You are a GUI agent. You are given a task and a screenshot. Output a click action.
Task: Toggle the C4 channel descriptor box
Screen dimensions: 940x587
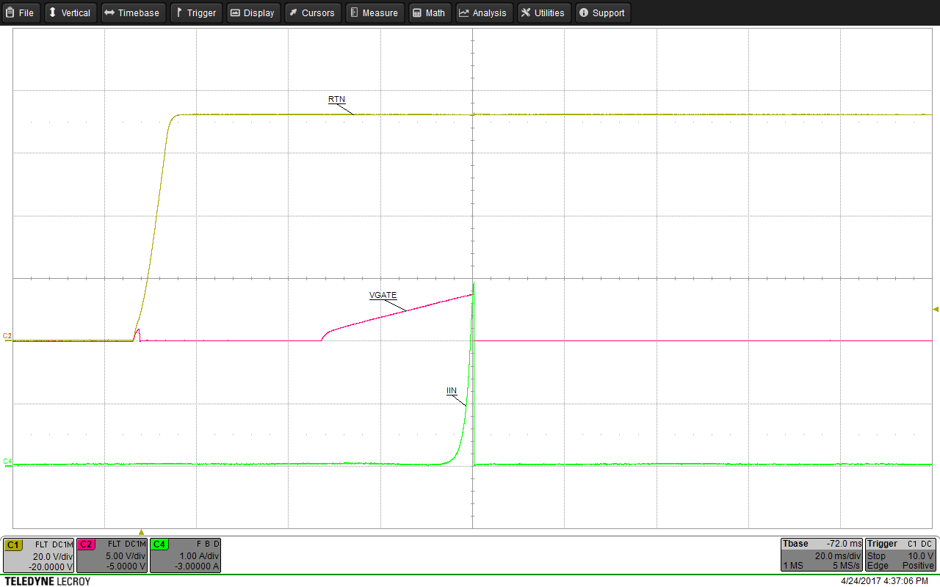185,555
